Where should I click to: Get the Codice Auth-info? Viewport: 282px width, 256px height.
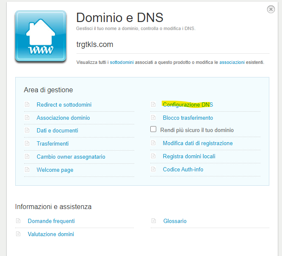pyautogui.click(x=183, y=170)
